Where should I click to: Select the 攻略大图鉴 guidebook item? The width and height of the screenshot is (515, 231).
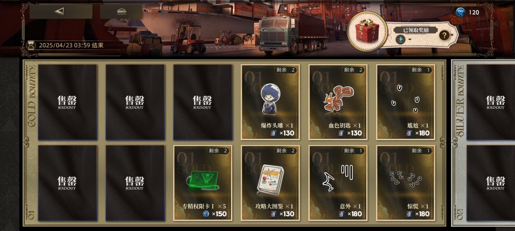pyautogui.click(x=270, y=183)
